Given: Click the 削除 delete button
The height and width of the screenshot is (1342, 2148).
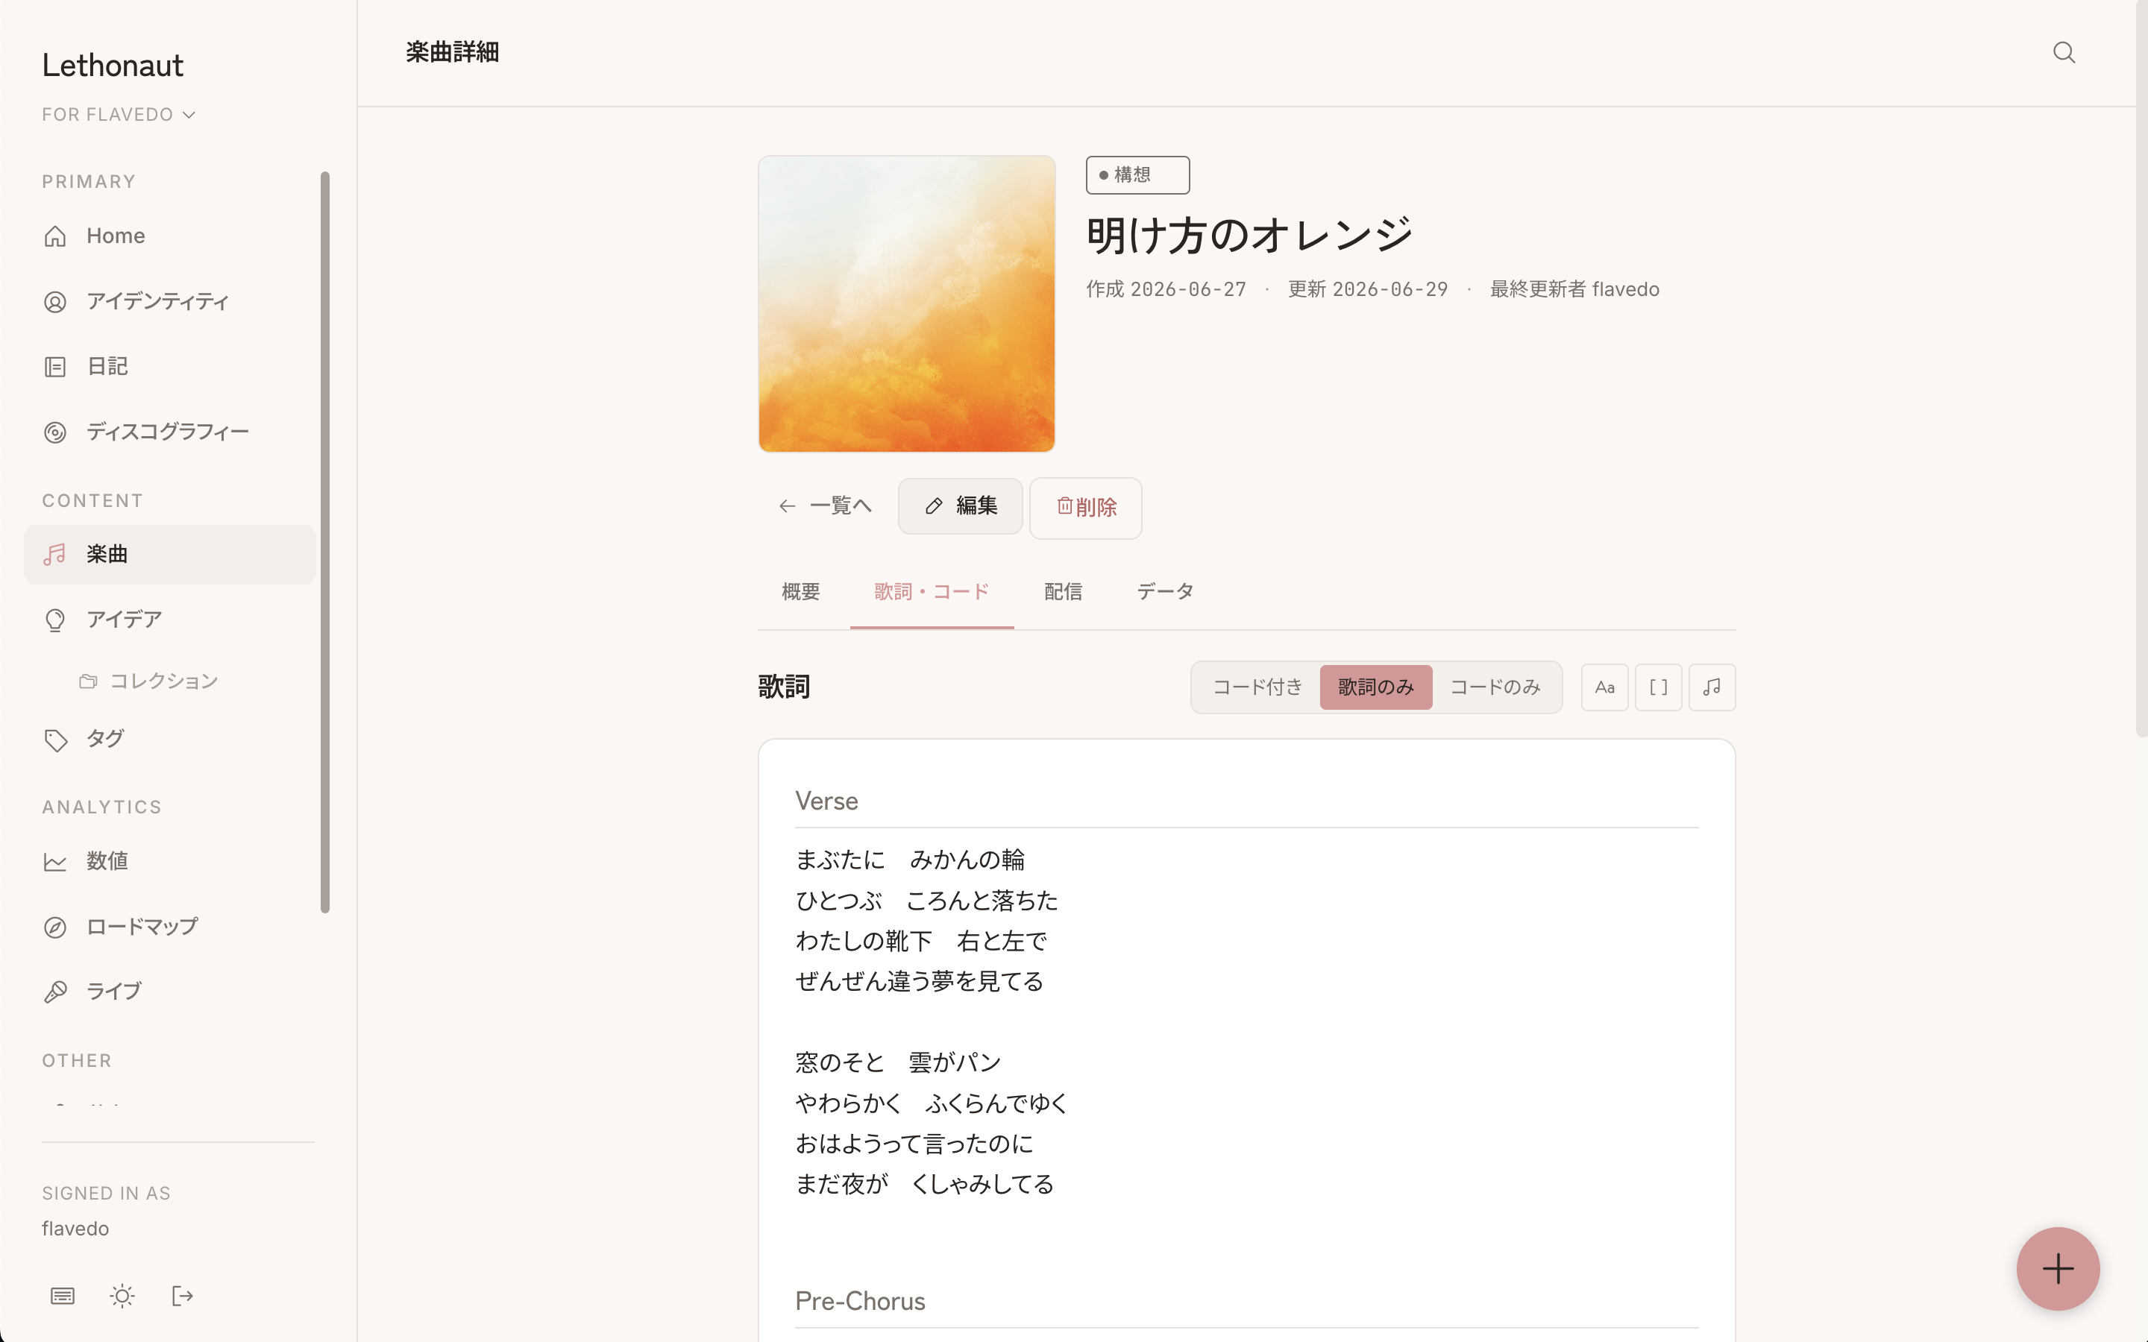Looking at the screenshot, I should 1085,508.
